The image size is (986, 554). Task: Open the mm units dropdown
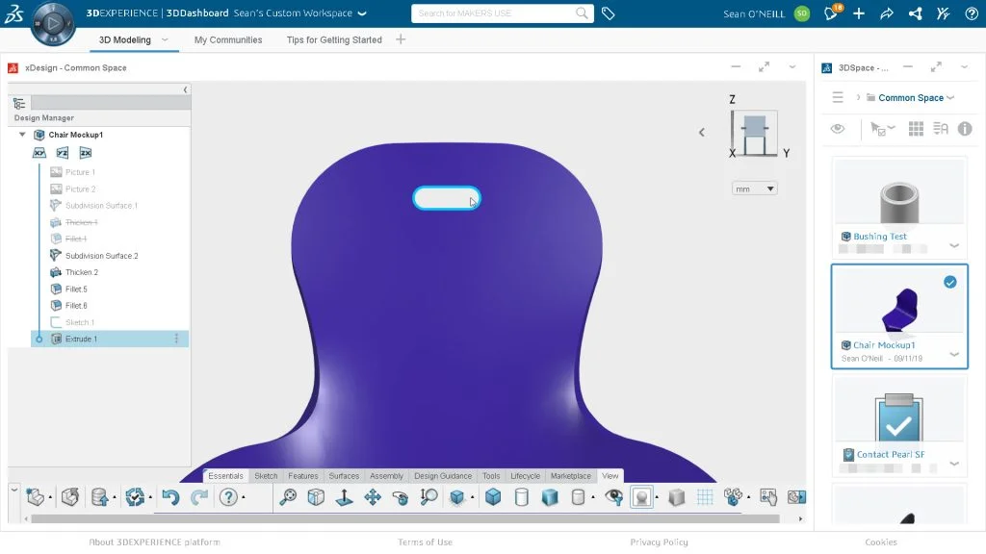click(x=755, y=189)
